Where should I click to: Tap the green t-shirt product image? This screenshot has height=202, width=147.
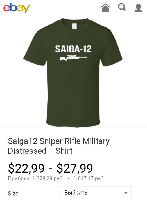coord(73,73)
